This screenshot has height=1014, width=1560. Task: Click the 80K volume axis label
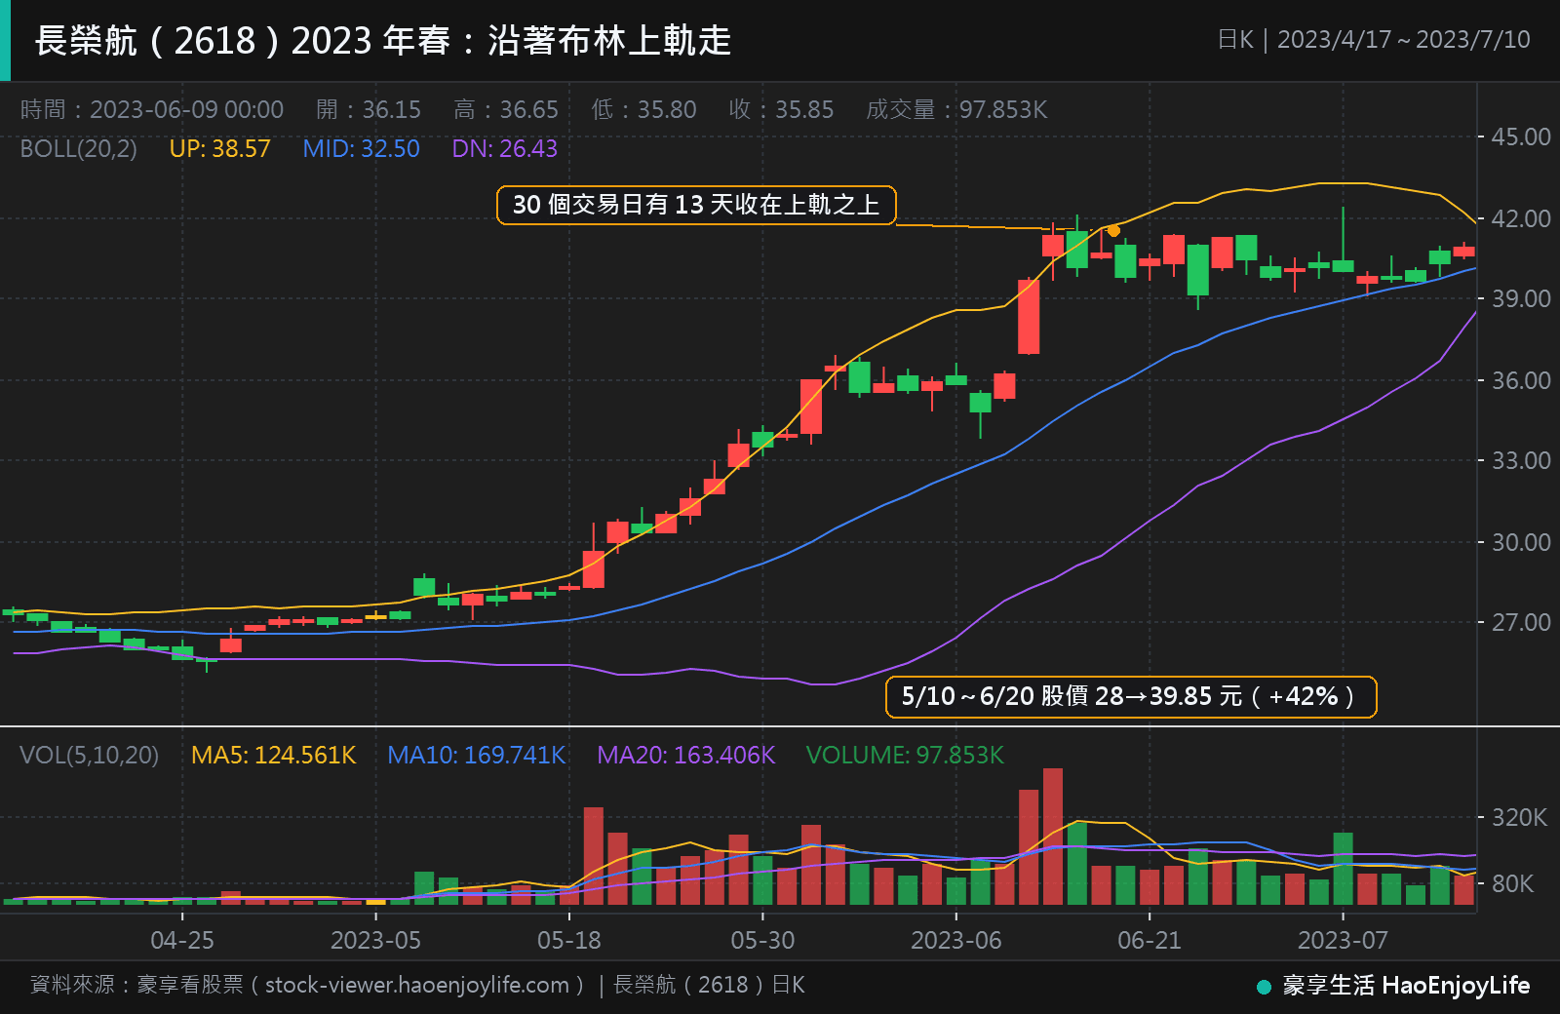1513,883
